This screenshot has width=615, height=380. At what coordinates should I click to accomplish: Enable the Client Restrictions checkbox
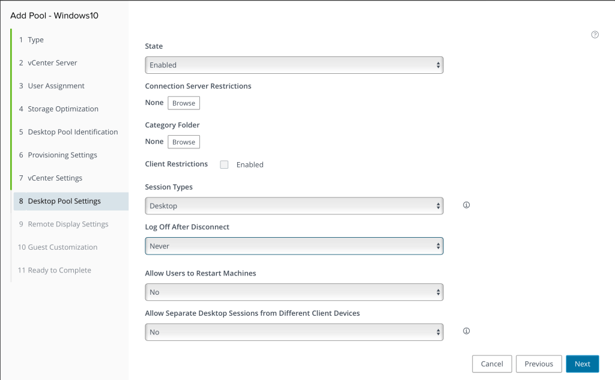coord(224,164)
